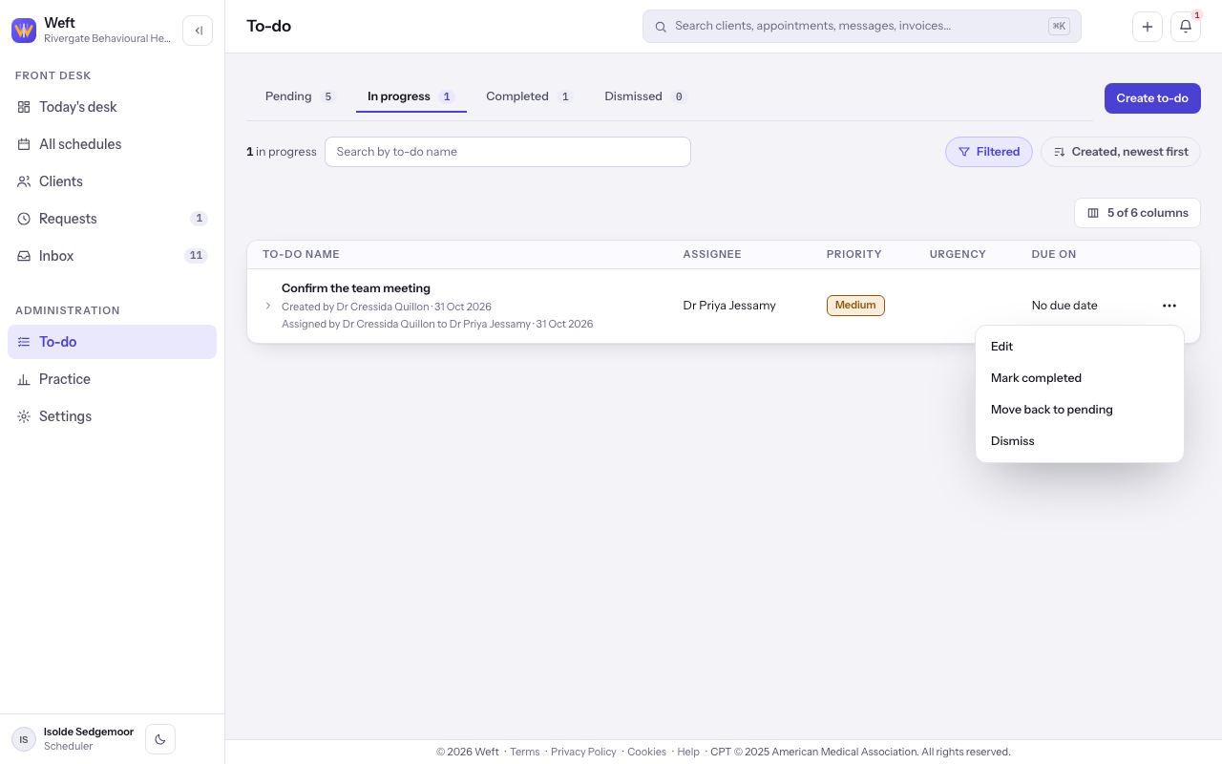Open the notifications bell
1222x764 pixels.
1186,27
